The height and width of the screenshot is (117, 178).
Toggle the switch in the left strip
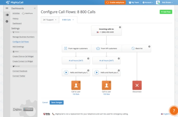[7, 15]
